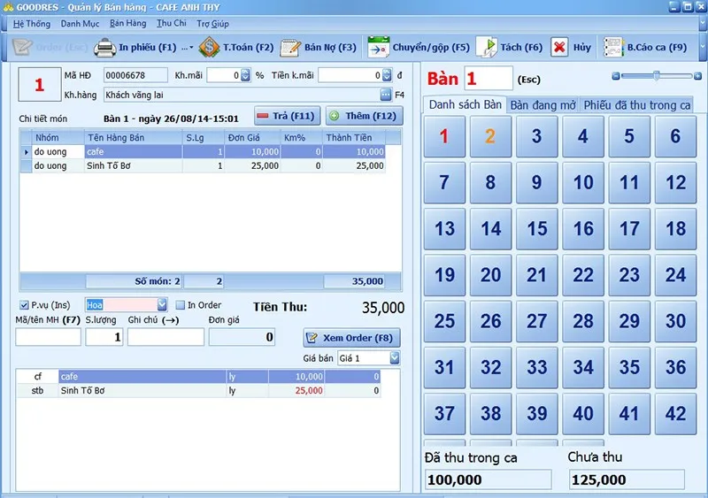This screenshot has width=708, height=498.
Task: Switch to Phiếu đã thu trong ca tab
Action: point(636,104)
